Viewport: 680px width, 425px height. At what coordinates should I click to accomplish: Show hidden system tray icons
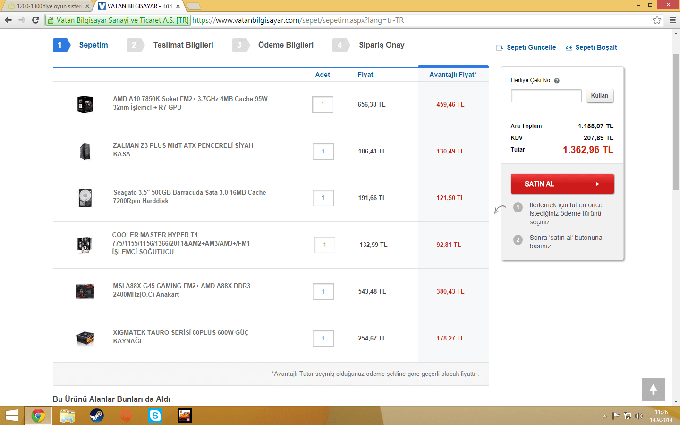pyautogui.click(x=604, y=416)
